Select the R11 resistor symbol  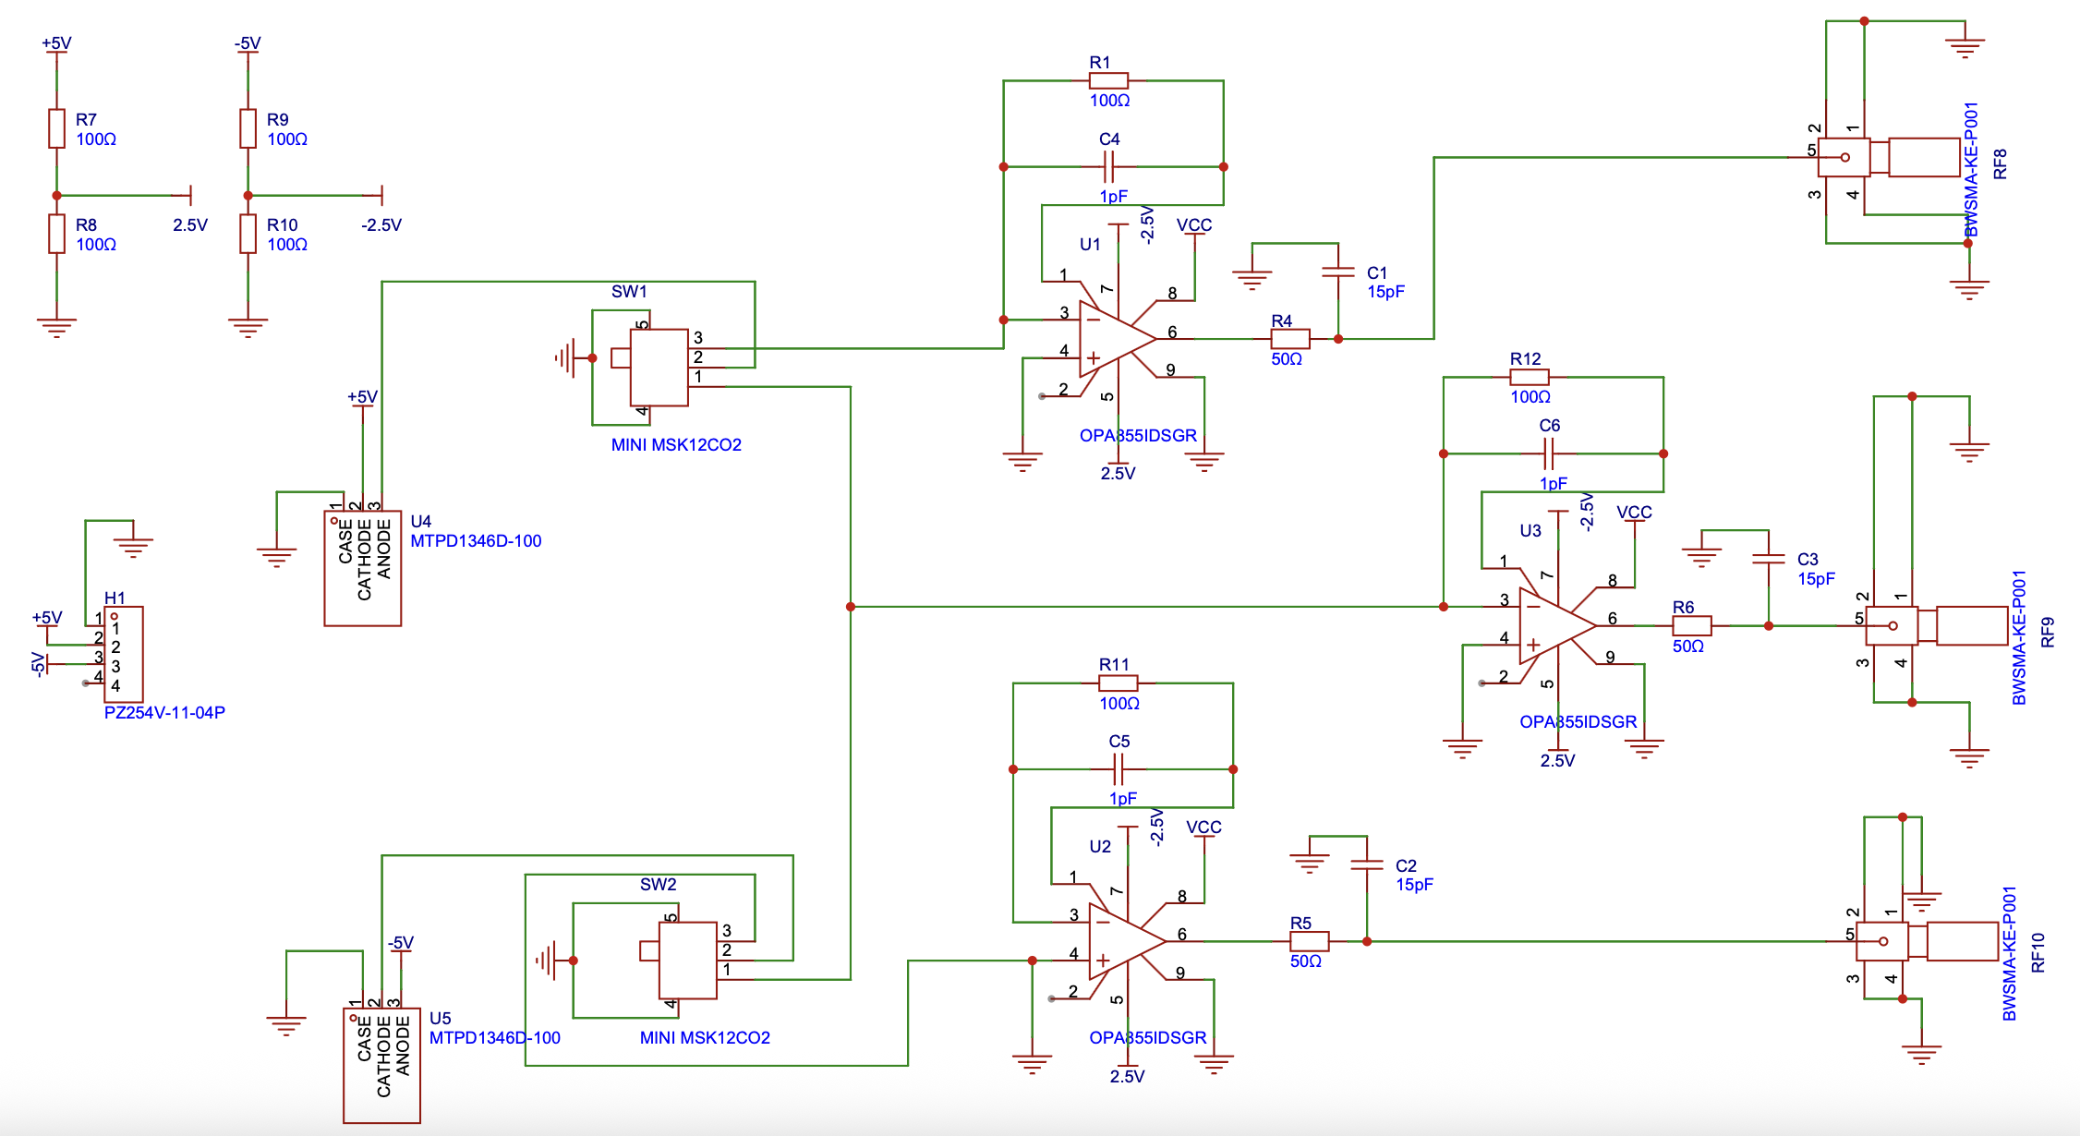[1118, 683]
